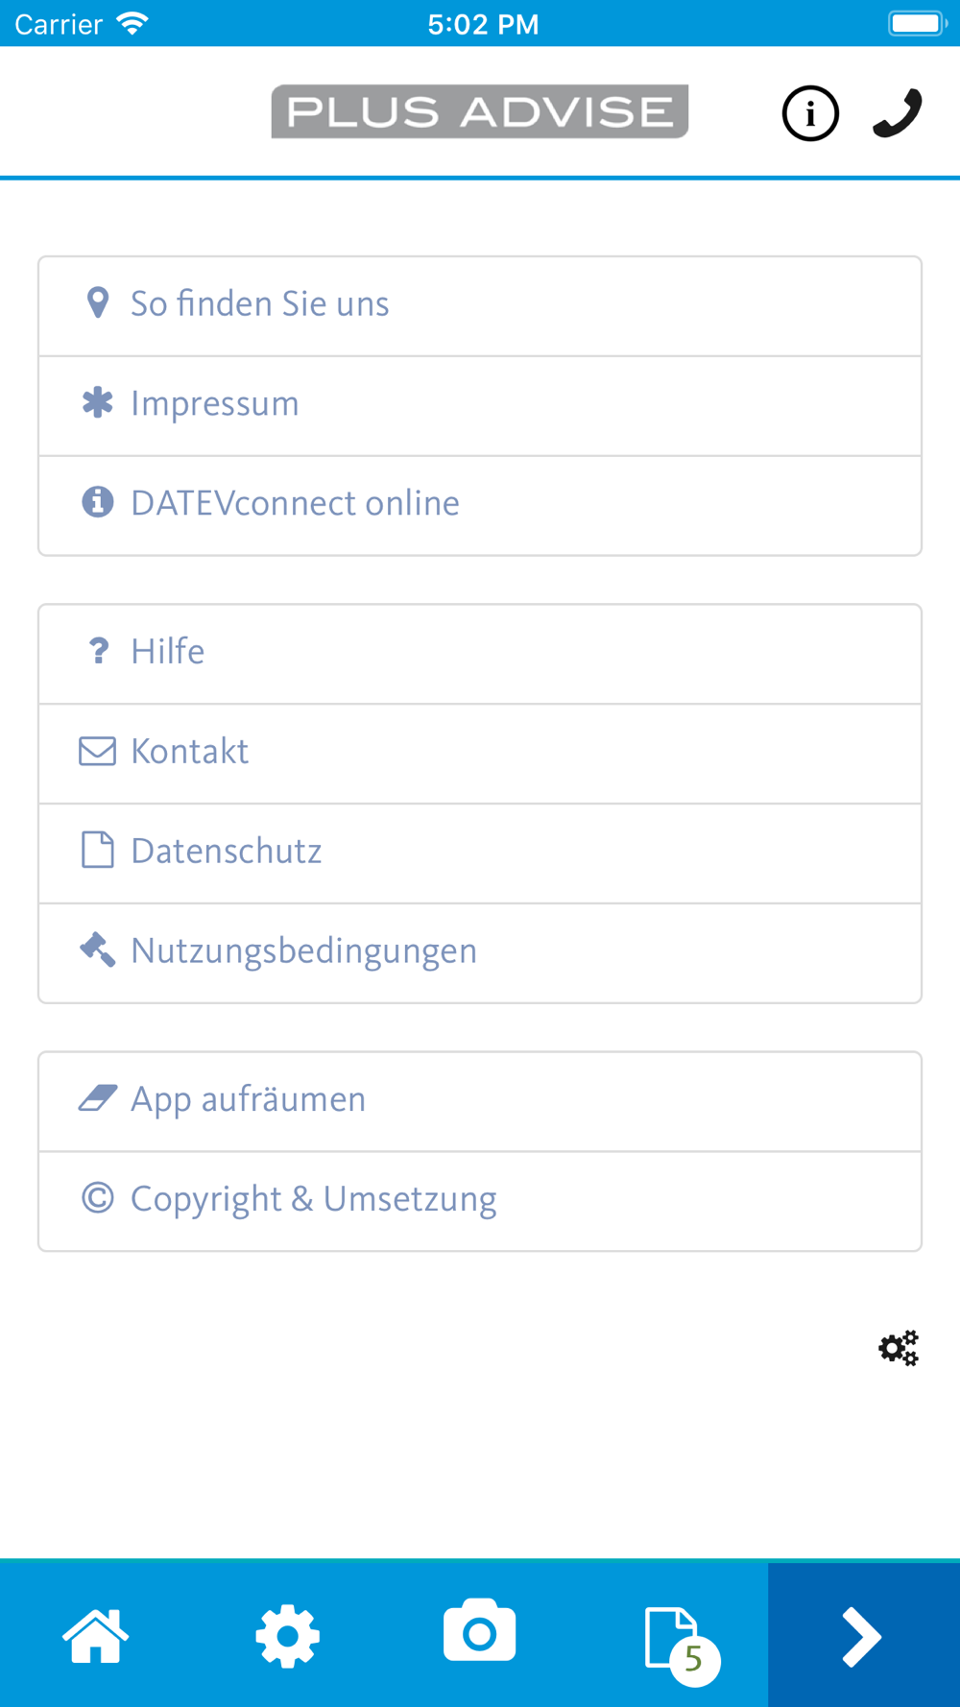Tap "App aufräumen" to clean app

[x=480, y=1100]
